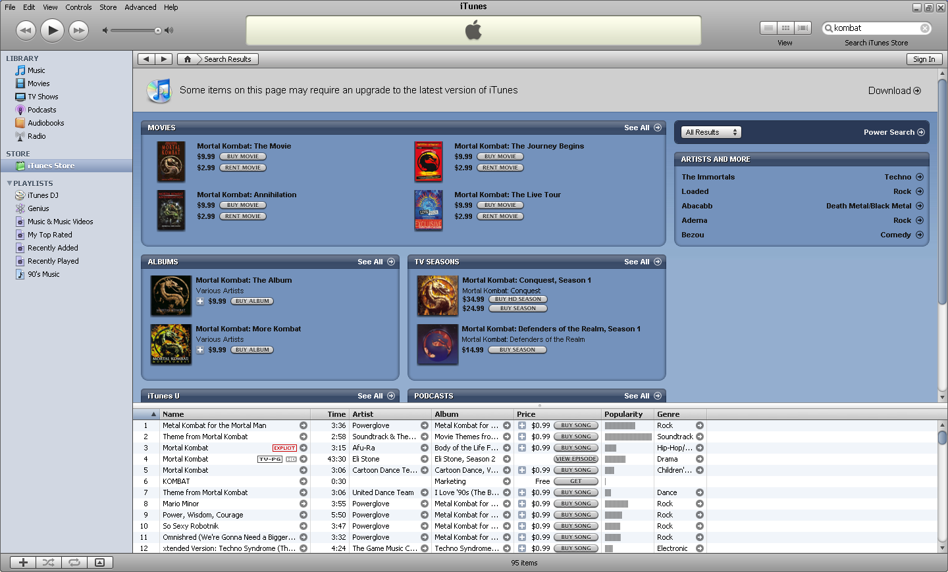Open the Advanced menu
The width and height of the screenshot is (948, 572).
(140, 7)
